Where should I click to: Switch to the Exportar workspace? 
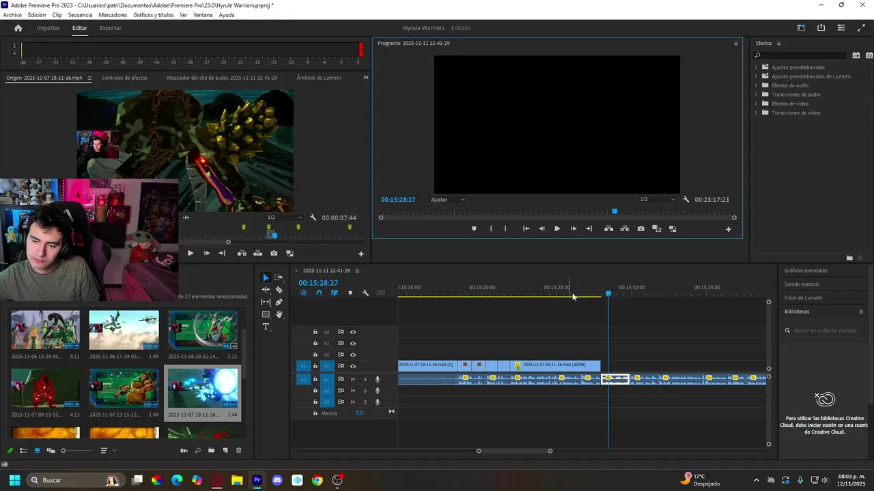pos(111,28)
